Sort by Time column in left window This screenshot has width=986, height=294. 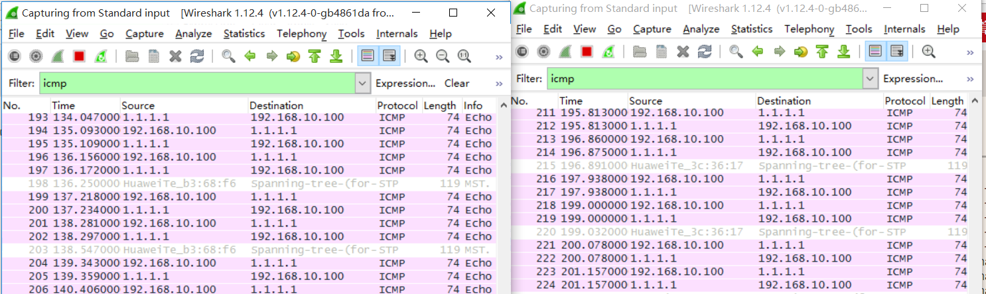(x=85, y=105)
